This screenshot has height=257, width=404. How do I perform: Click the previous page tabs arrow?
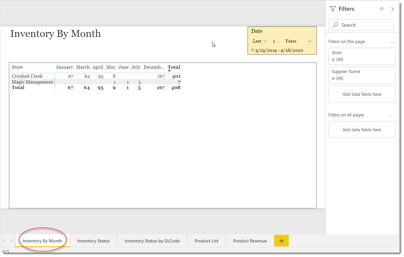coord(4,240)
